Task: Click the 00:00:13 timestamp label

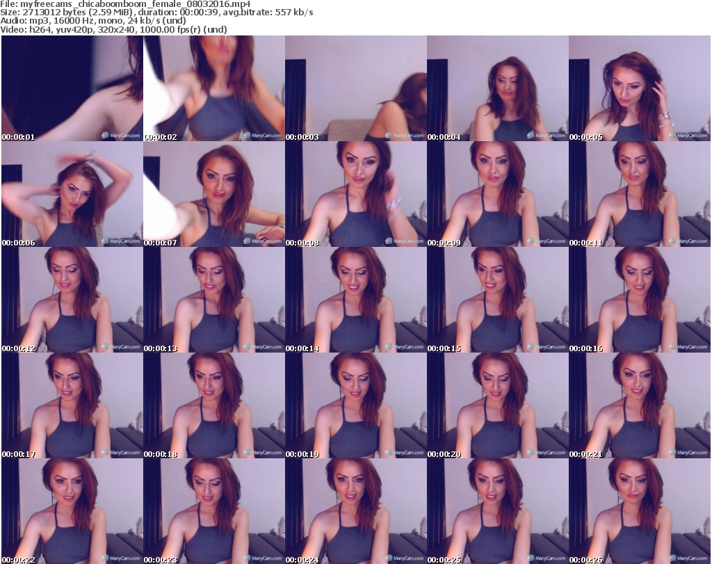Action: coord(161,348)
